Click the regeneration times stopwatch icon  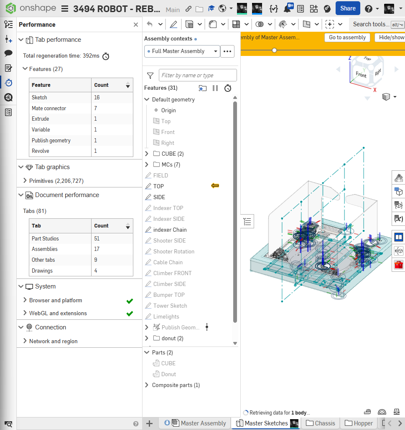coord(228,88)
